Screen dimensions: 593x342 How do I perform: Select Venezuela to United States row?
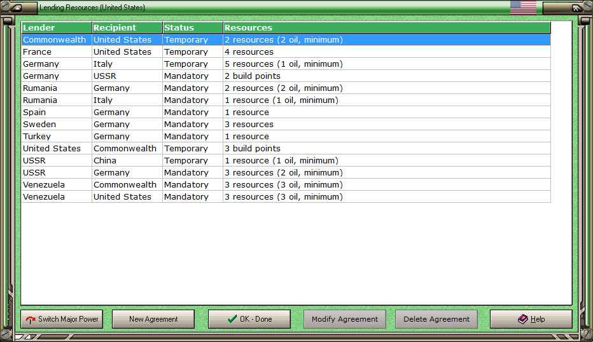click(x=286, y=197)
